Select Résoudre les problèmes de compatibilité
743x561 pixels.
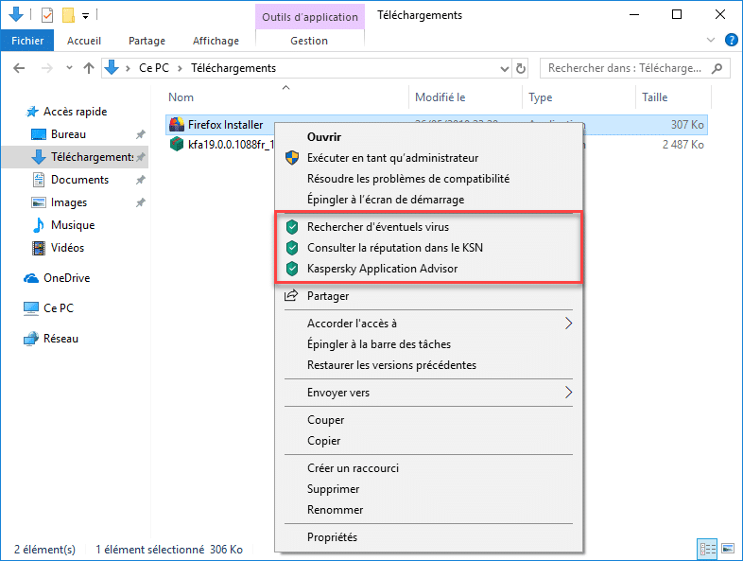[x=408, y=179]
